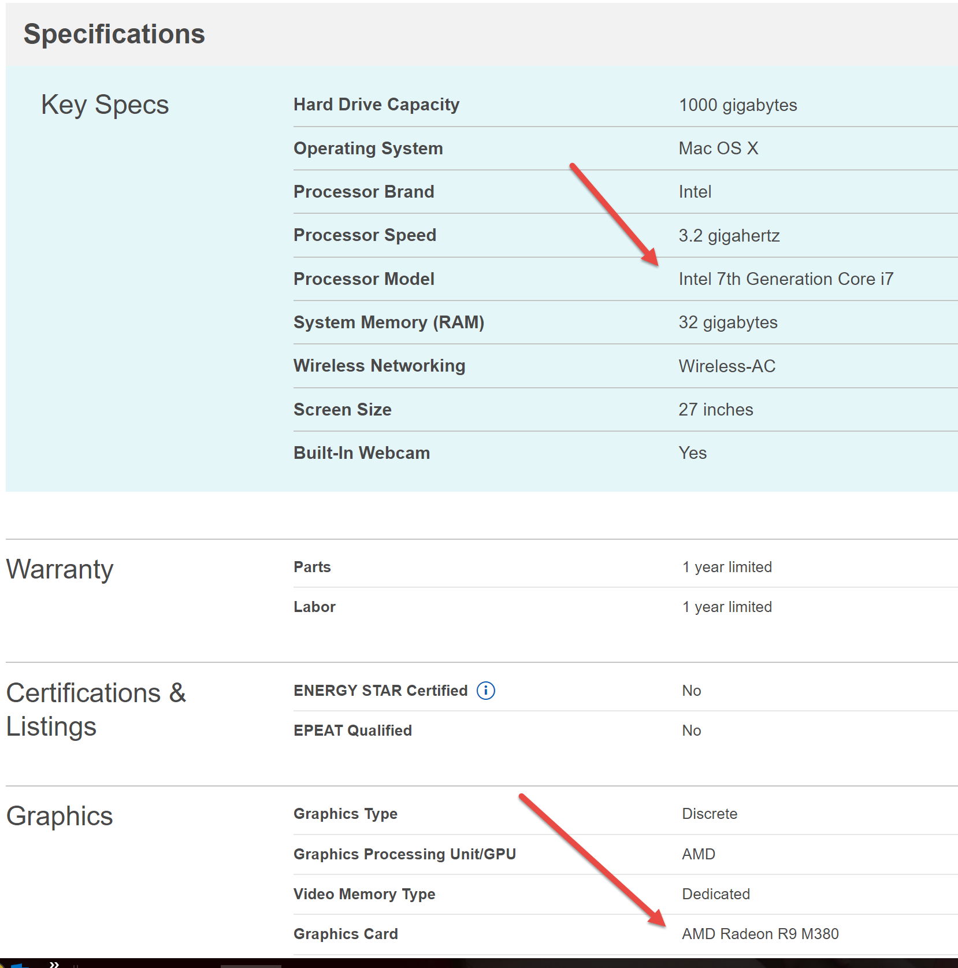This screenshot has height=968, width=958.
Task: Select the AMD Radeon R9 M380 value
Action: 760,934
